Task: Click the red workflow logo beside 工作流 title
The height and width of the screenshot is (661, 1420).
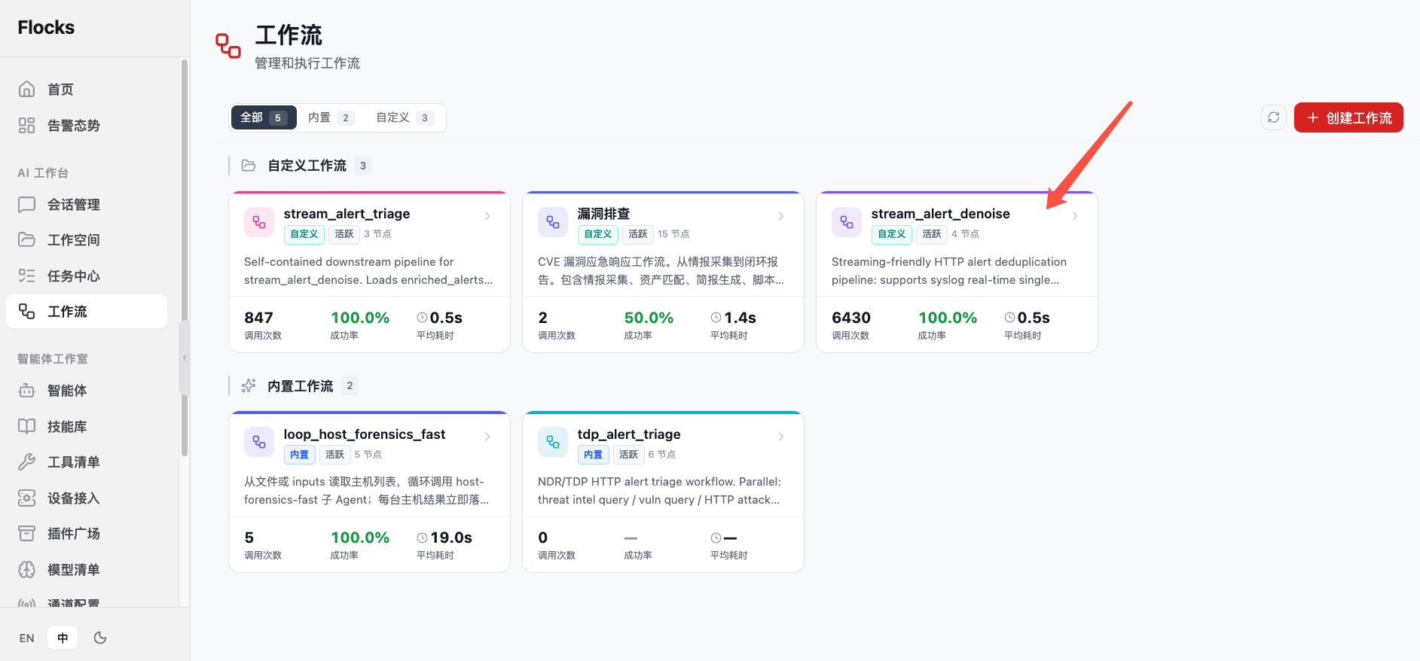Action: 228,46
